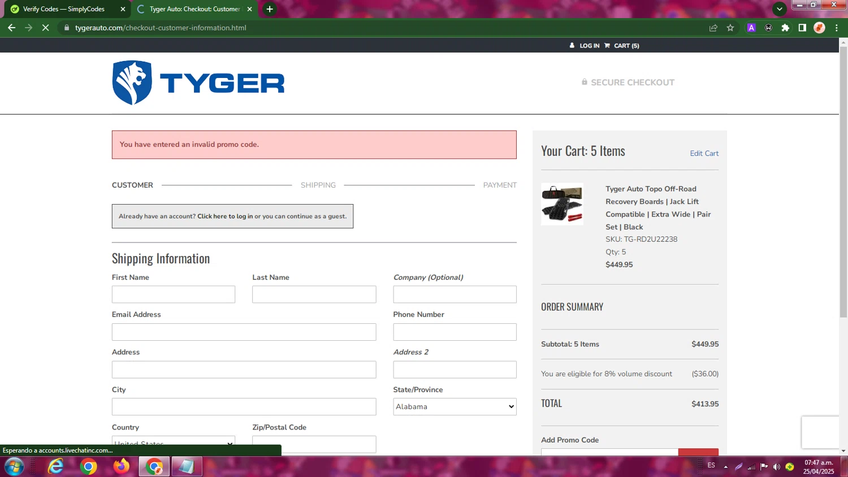Select the PAYMENT checkout step
Image resolution: width=848 pixels, height=477 pixels.
(x=500, y=185)
